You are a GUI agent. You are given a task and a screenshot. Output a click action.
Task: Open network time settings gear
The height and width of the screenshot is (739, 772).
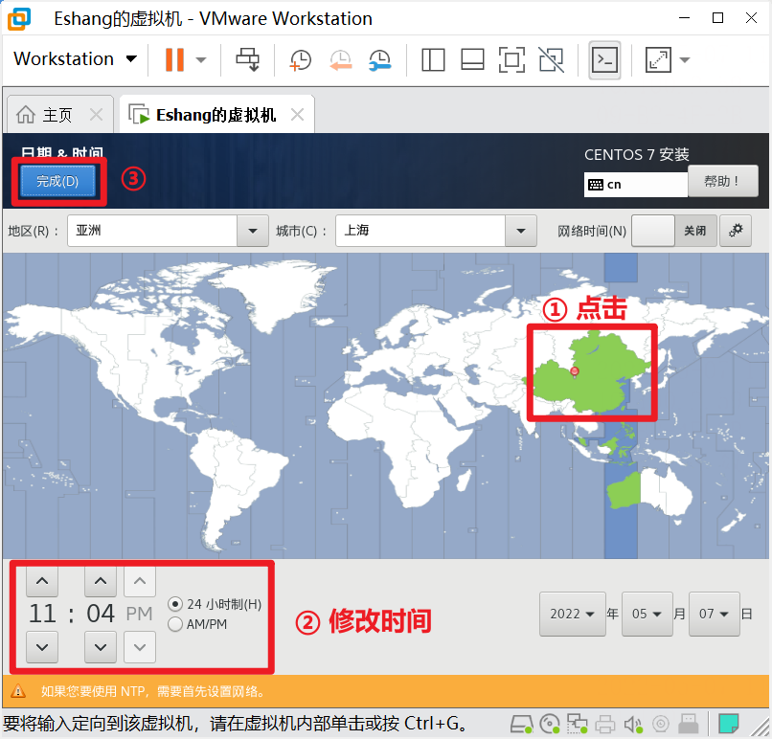coord(736,231)
